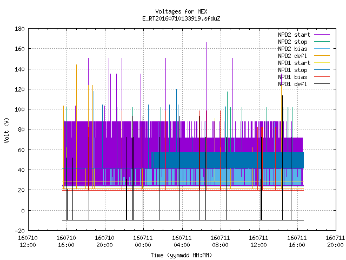Image resolution: width=346 pixels, height=260 pixels.
Task: Click the y-axis tick value 180
Action: coord(19,29)
